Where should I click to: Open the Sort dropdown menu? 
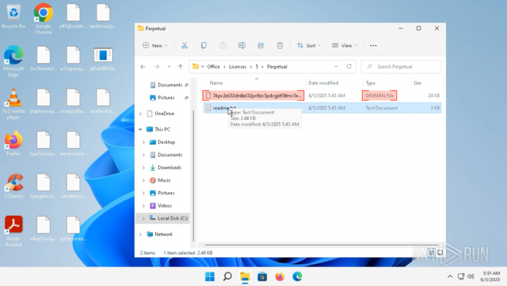(309, 46)
